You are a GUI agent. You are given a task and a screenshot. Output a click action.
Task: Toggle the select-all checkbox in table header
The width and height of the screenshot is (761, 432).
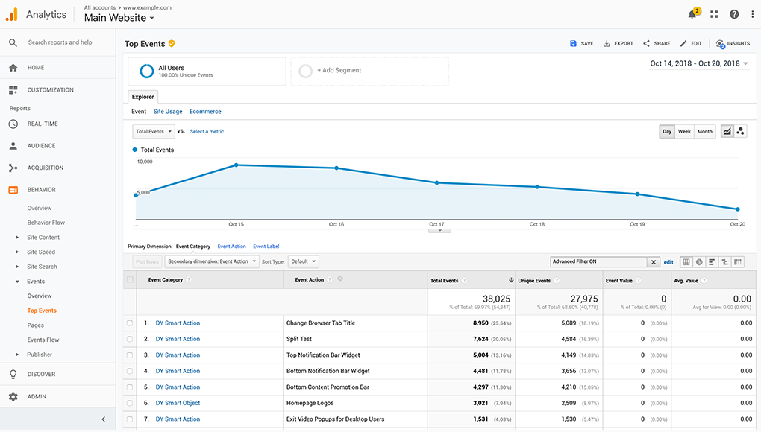tap(130, 280)
